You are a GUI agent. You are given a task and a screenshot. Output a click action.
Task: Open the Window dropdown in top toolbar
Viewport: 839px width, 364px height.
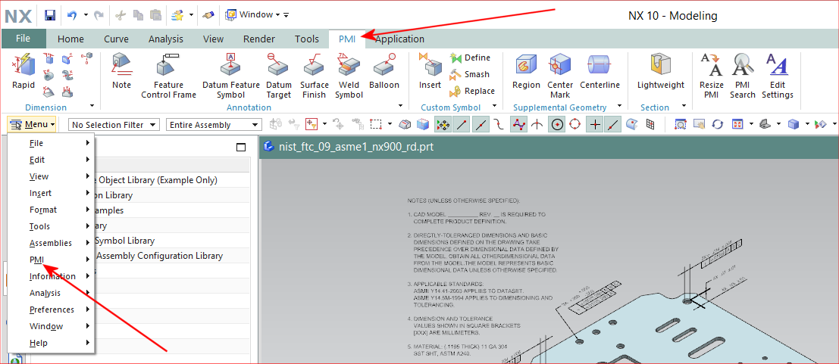[x=252, y=15]
